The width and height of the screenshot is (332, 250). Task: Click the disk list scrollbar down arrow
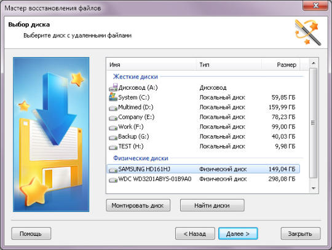coord(314,188)
